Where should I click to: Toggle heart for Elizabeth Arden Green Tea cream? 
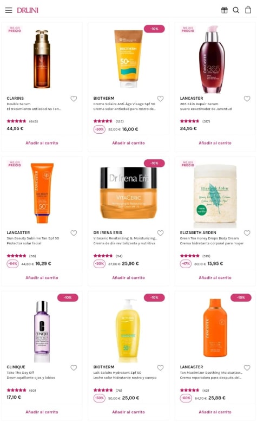click(x=247, y=233)
